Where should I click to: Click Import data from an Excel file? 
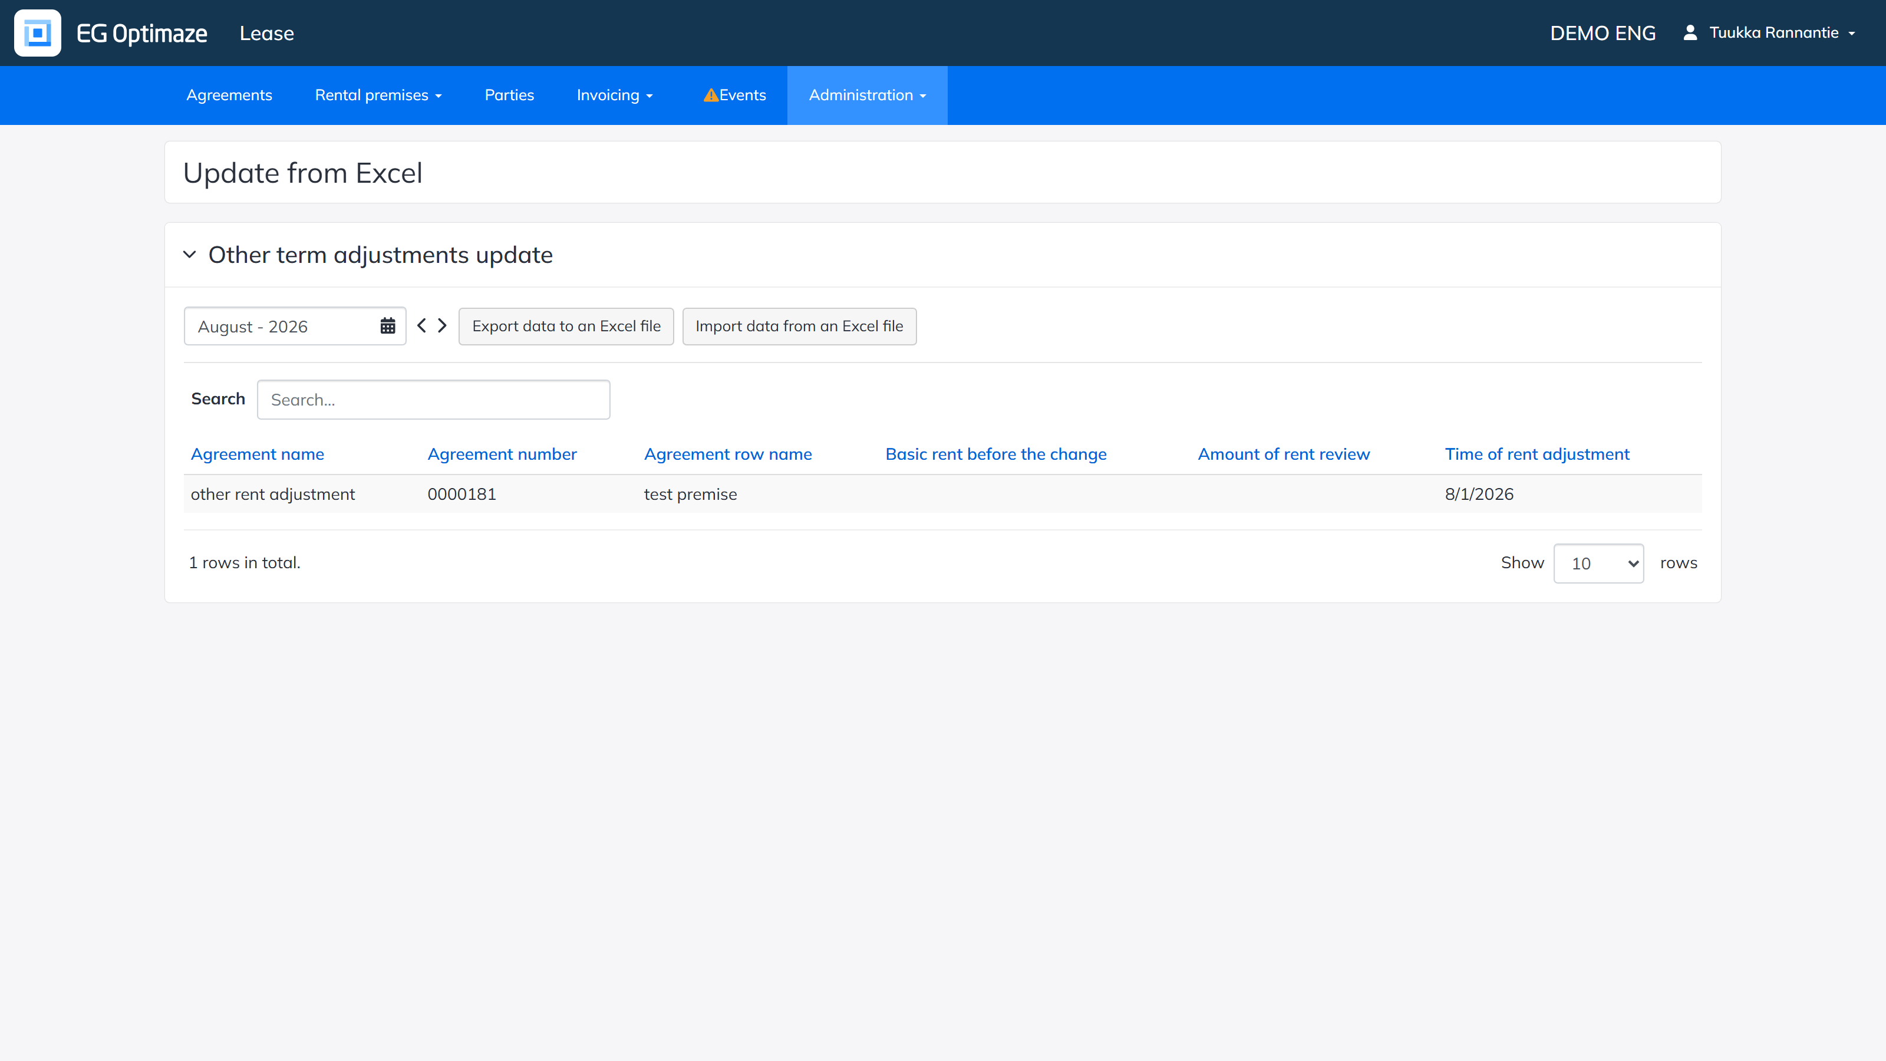[x=800, y=326]
